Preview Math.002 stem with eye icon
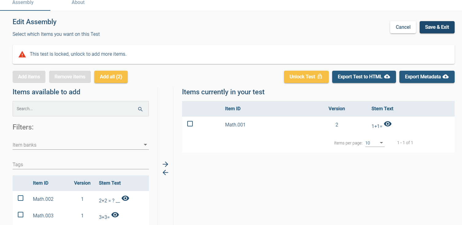This screenshot has height=225, width=462. click(125, 198)
